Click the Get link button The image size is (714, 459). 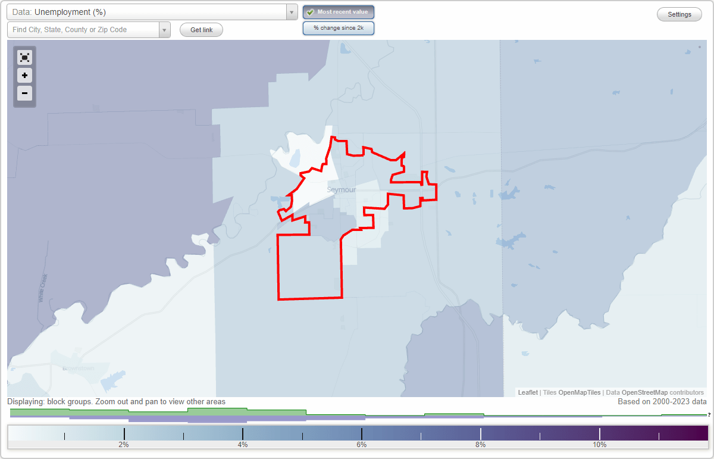pyautogui.click(x=201, y=29)
